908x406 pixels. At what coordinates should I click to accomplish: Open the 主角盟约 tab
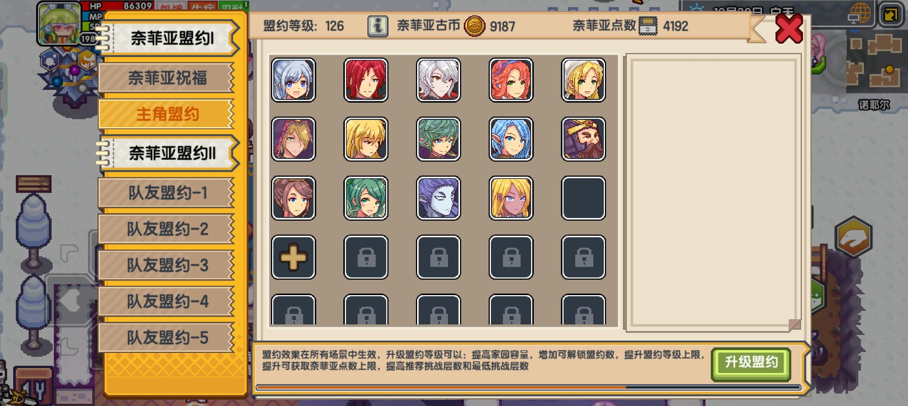[x=167, y=114]
